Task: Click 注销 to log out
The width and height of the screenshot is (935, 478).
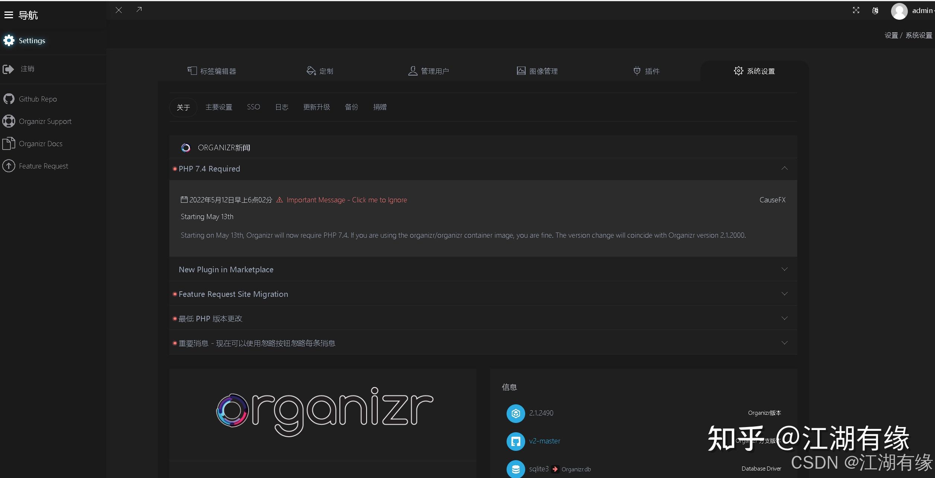Action: click(28, 69)
